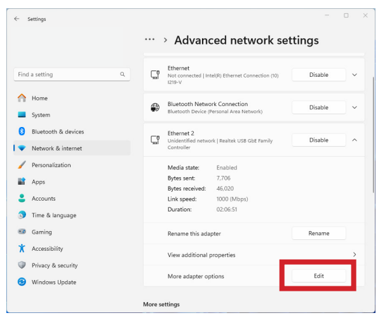The image size is (385, 320).
Task: Click the breadcrumb ellipsis menu
Action: coord(150,39)
